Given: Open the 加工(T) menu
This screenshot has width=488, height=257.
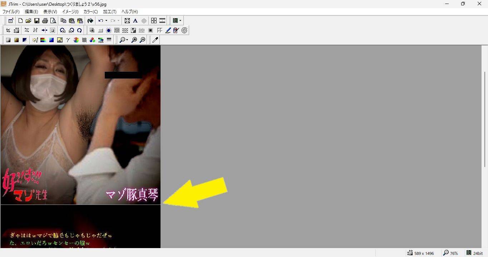Looking at the screenshot, I should coord(109,12).
